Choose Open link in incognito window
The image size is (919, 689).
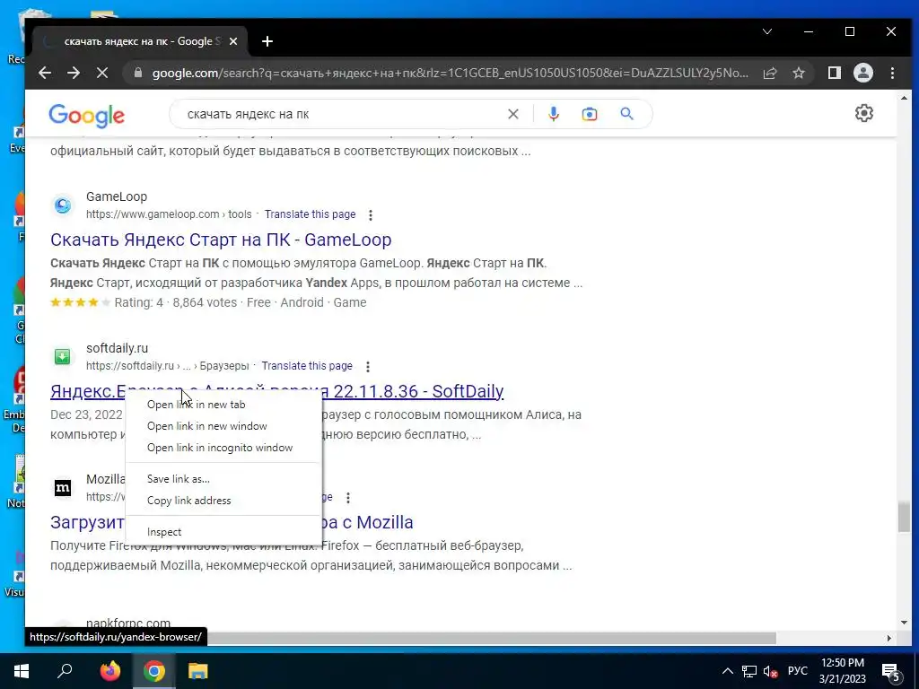click(x=223, y=448)
